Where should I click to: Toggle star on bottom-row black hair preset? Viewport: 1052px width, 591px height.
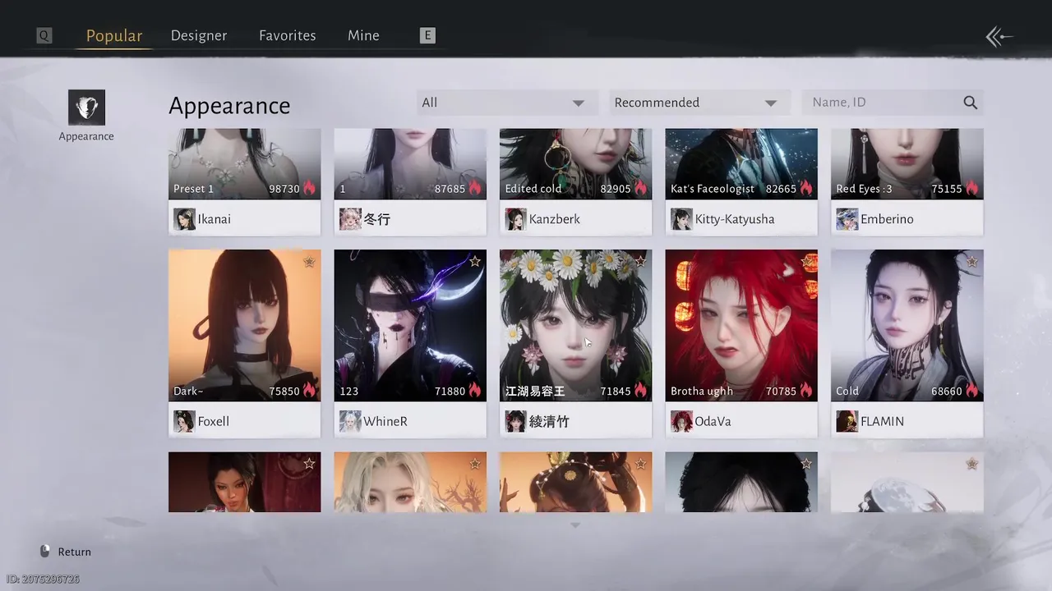[806, 464]
